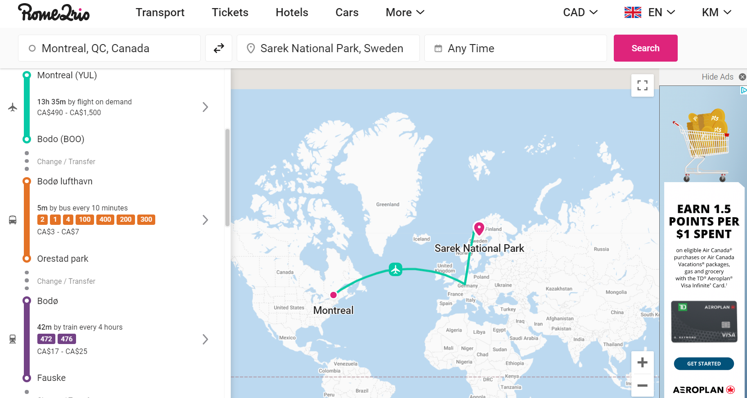Open the CAD currency dropdown
The width and height of the screenshot is (747, 398).
(580, 13)
